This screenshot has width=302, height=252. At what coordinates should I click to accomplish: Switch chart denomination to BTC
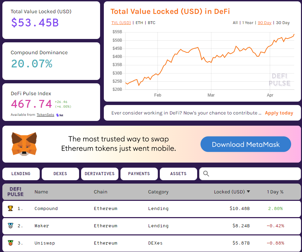tap(152, 23)
